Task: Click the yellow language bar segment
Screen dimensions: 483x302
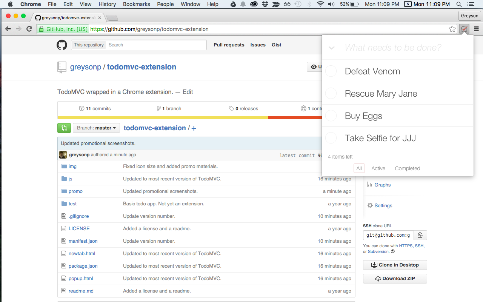Action: click(163, 117)
